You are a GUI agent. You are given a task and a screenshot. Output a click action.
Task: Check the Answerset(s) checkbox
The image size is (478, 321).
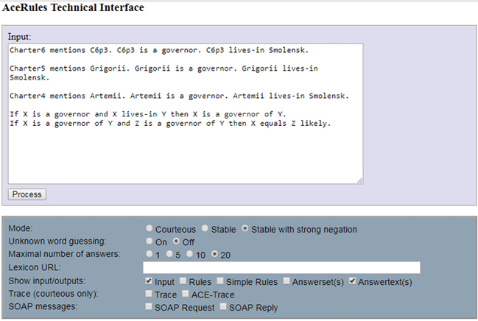(287, 281)
